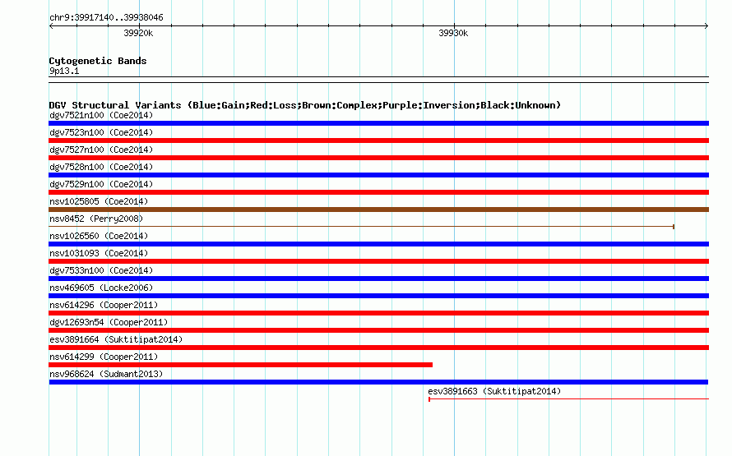Open the dgv7529n100 (Coe2014) label

101,184
